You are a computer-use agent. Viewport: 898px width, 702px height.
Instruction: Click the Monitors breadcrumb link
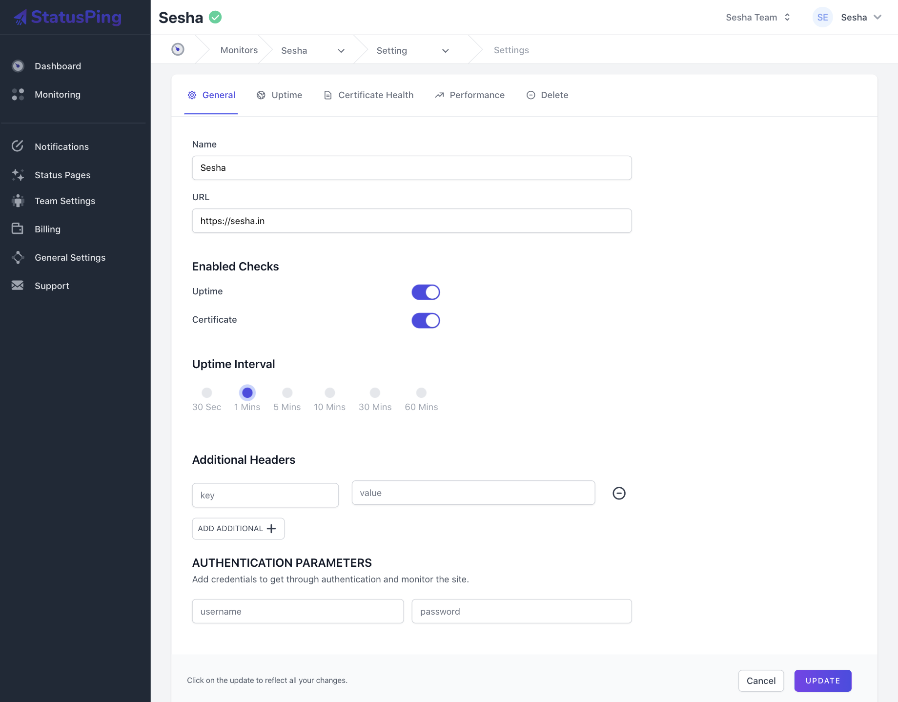click(x=239, y=50)
